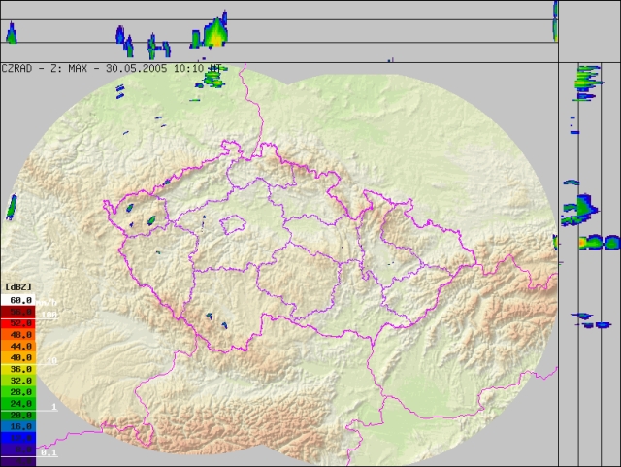The image size is (621, 467).
Task: Select the 24.0 dBZ green legend swatch
Action: click(18, 403)
